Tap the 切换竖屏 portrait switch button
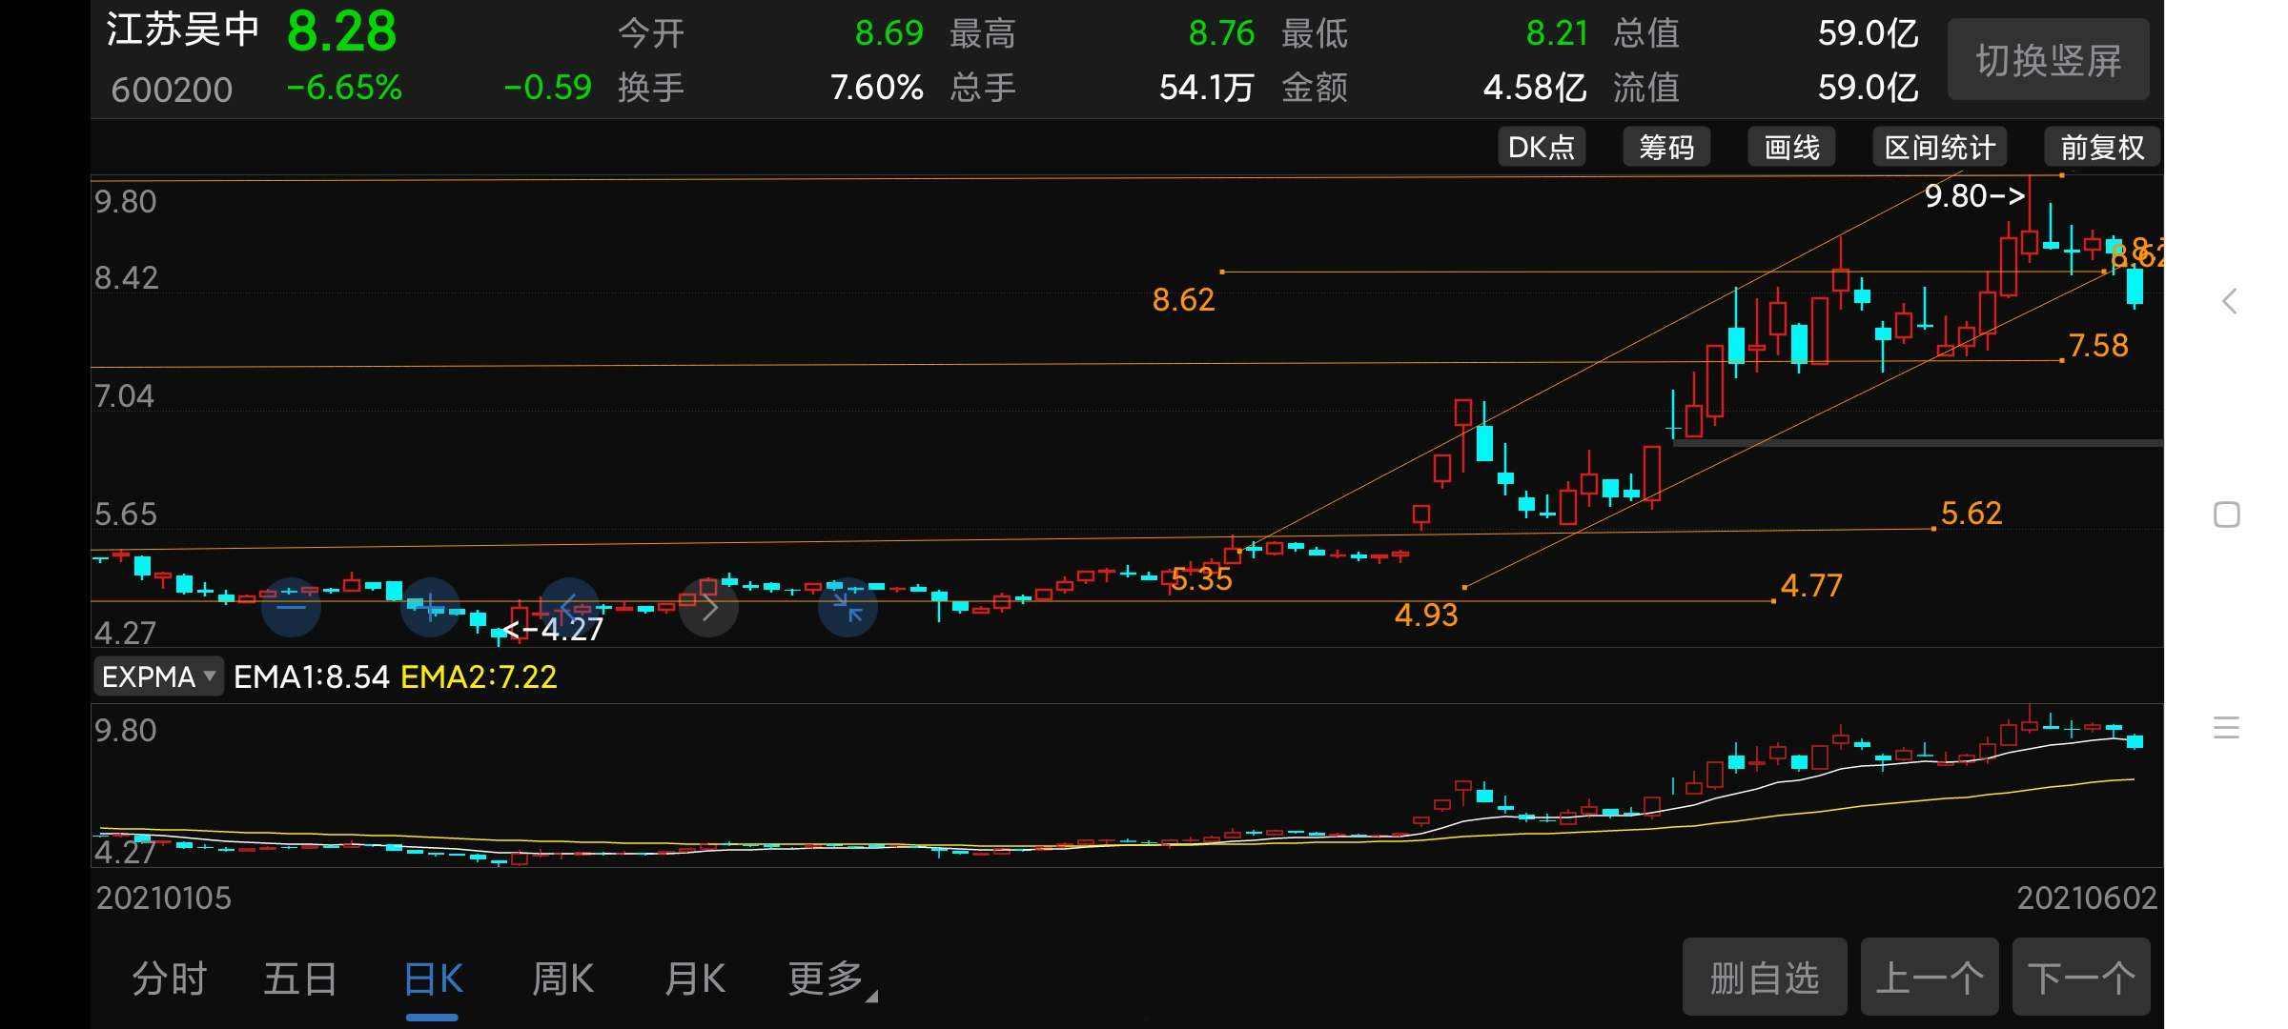The width and height of the screenshot is (2288, 1029). [2049, 60]
